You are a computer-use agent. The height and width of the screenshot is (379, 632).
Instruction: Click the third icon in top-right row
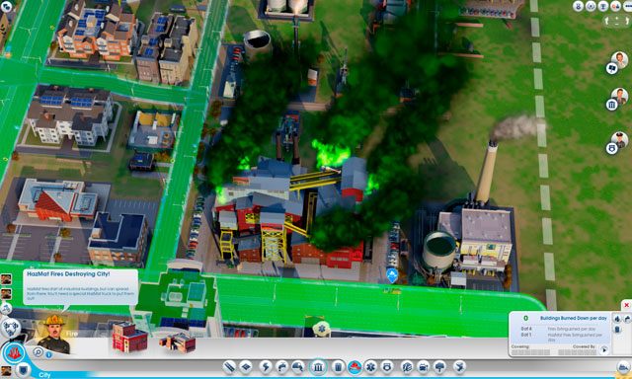(603, 6)
